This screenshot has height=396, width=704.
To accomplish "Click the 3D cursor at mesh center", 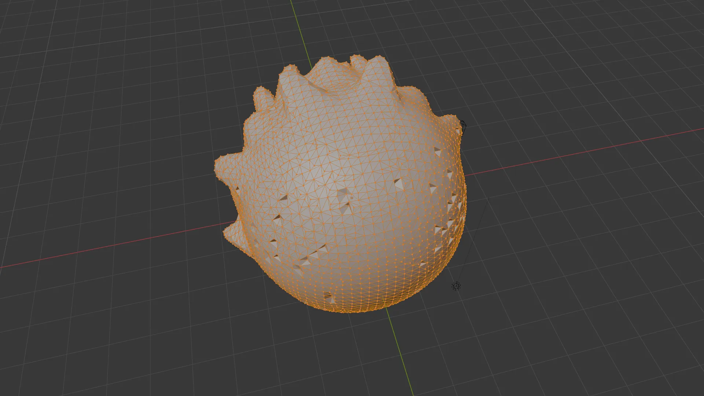I will (x=352, y=198).
